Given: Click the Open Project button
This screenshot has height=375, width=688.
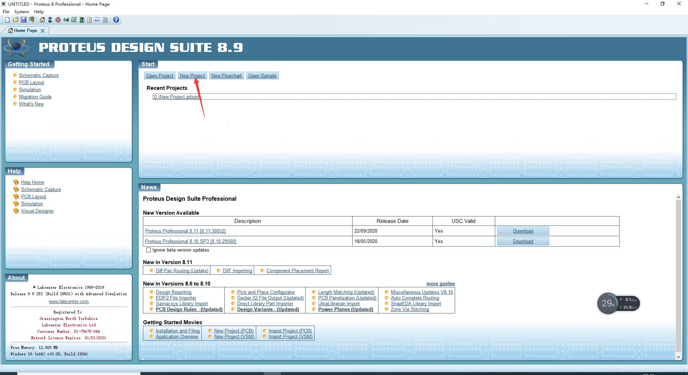Looking at the screenshot, I should click(159, 76).
